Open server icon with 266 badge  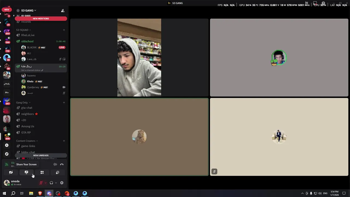pos(7,40)
